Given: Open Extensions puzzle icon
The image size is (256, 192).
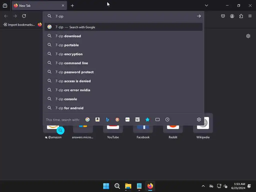Looking at the screenshot, I should (241, 16).
